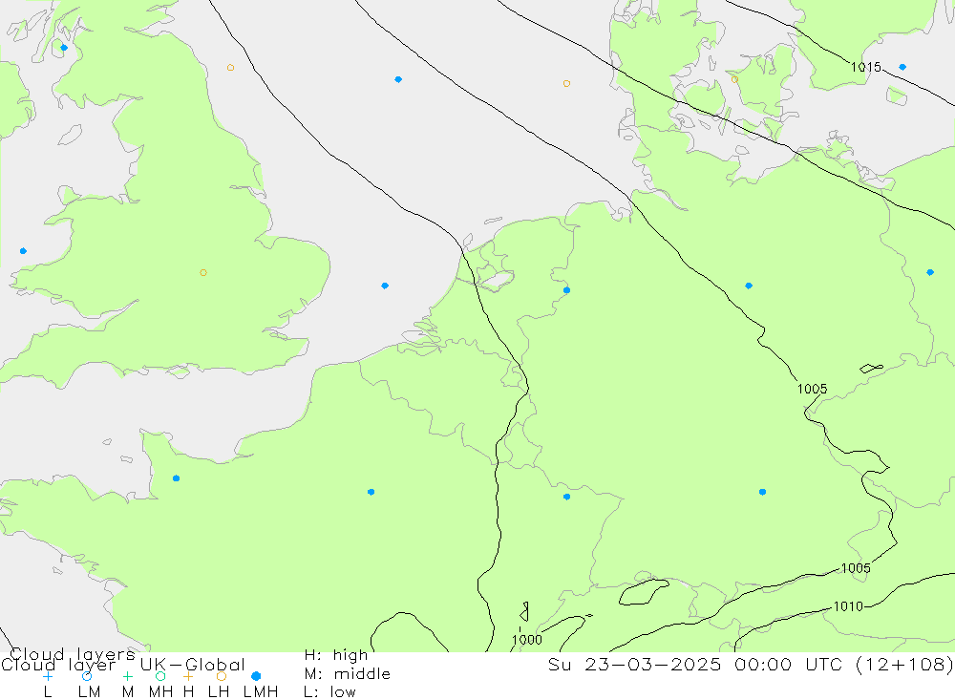
Task: Select the orange LH marker over central England
Action: [203, 272]
